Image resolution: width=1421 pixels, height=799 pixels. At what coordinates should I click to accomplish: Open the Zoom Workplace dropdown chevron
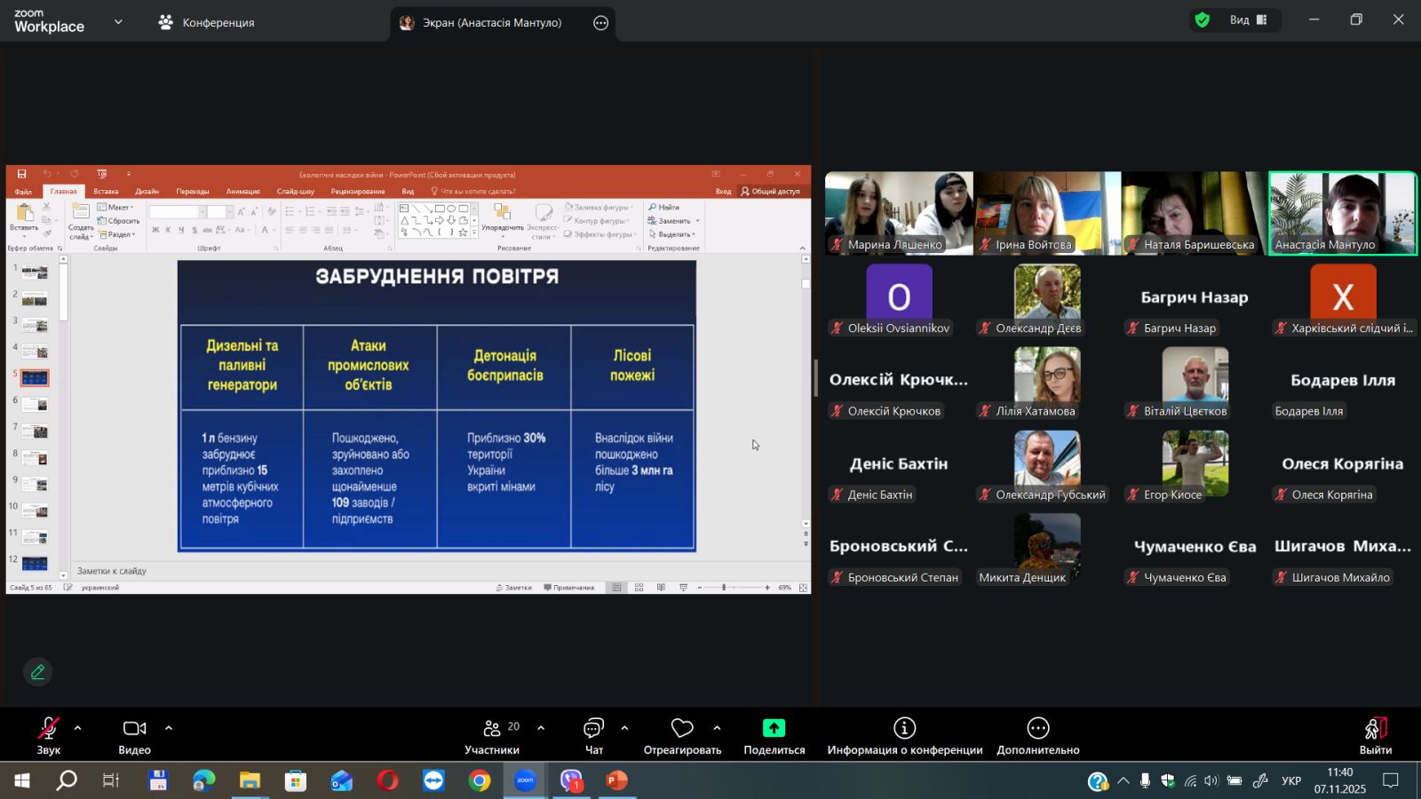[x=118, y=22]
